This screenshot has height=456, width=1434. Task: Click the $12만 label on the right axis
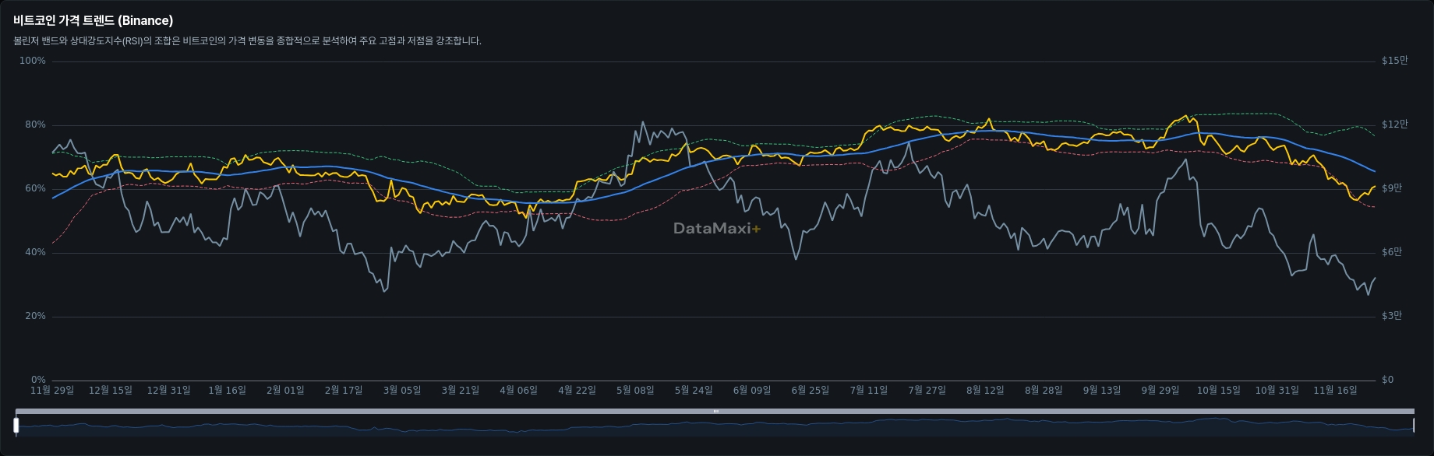click(x=1395, y=125)
